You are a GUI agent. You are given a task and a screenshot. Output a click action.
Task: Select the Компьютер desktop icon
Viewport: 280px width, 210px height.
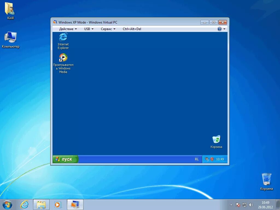pyautogui.click(x=11, y=40)
